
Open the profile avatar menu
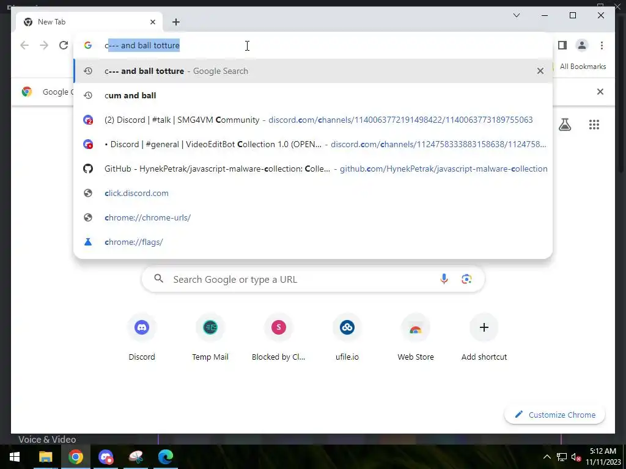click(582, 45)
